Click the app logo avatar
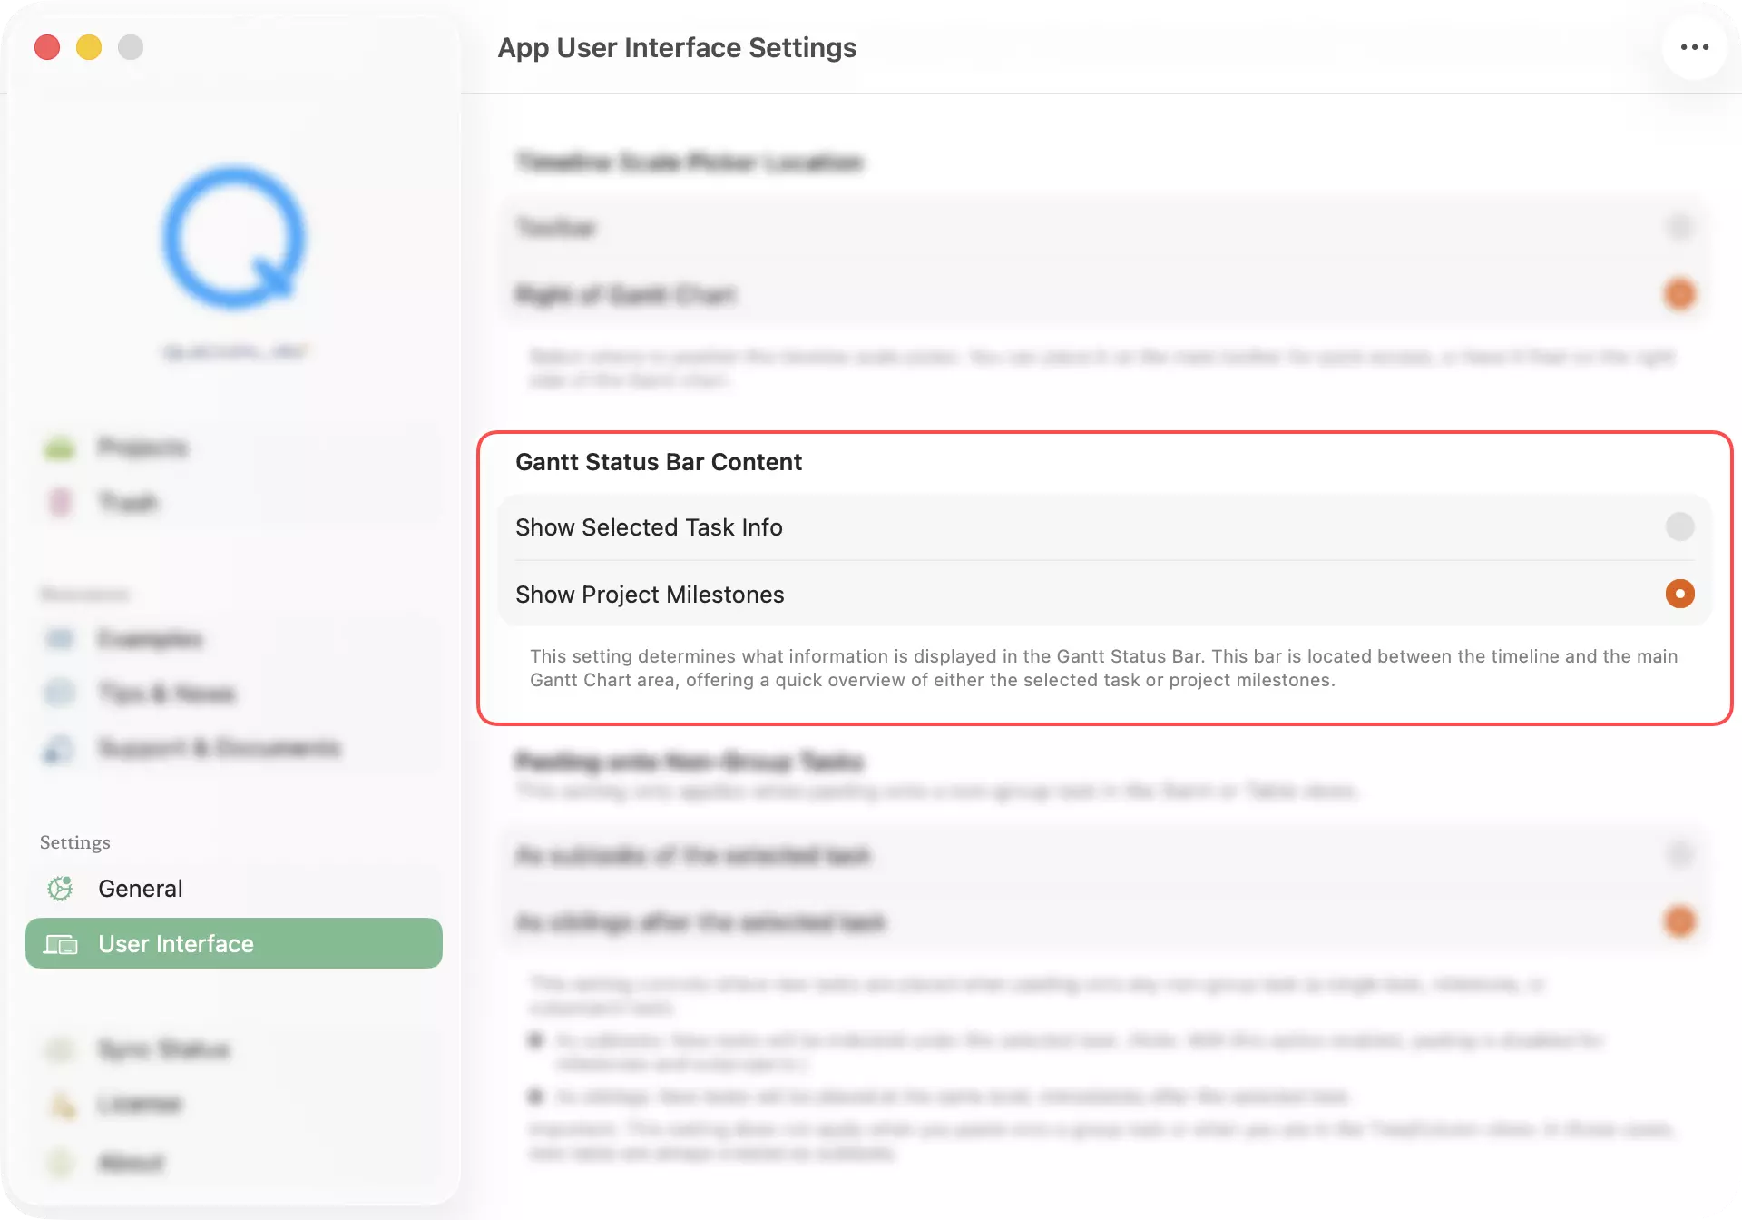This screenshot has height=1220, width=1742. click(x=233, y=240)
